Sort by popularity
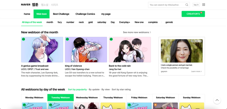 click(x=77, y=89)
